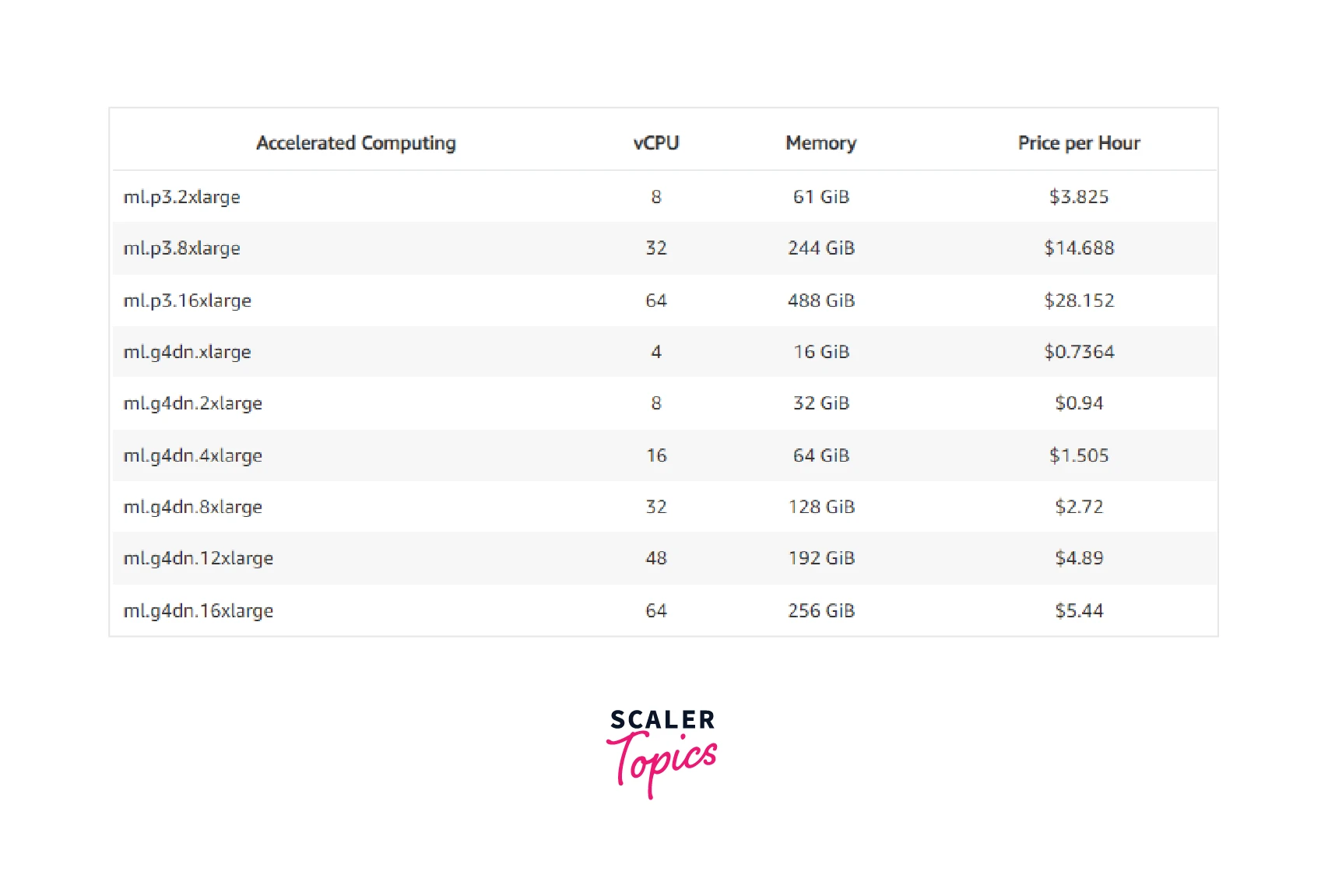The image size is (1328, 875).
Task: Click the $3.825 price value
Action: pos(1078,197)
